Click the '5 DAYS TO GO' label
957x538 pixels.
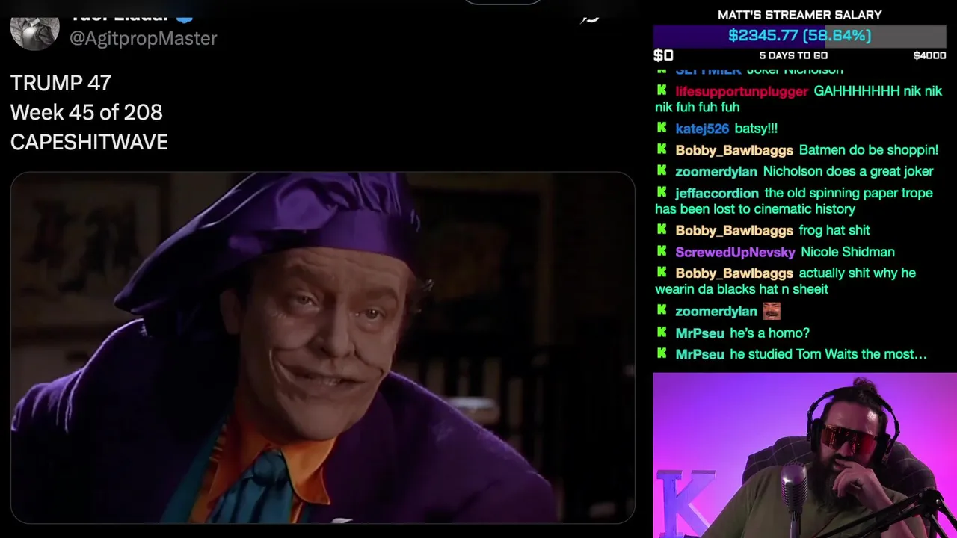[793, 55]
